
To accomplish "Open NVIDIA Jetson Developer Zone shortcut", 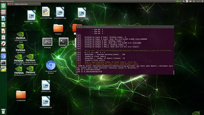I will pyautogui.click(x=21, y=37).
